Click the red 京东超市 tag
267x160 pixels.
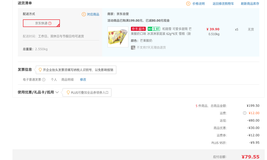click(138, 29)
